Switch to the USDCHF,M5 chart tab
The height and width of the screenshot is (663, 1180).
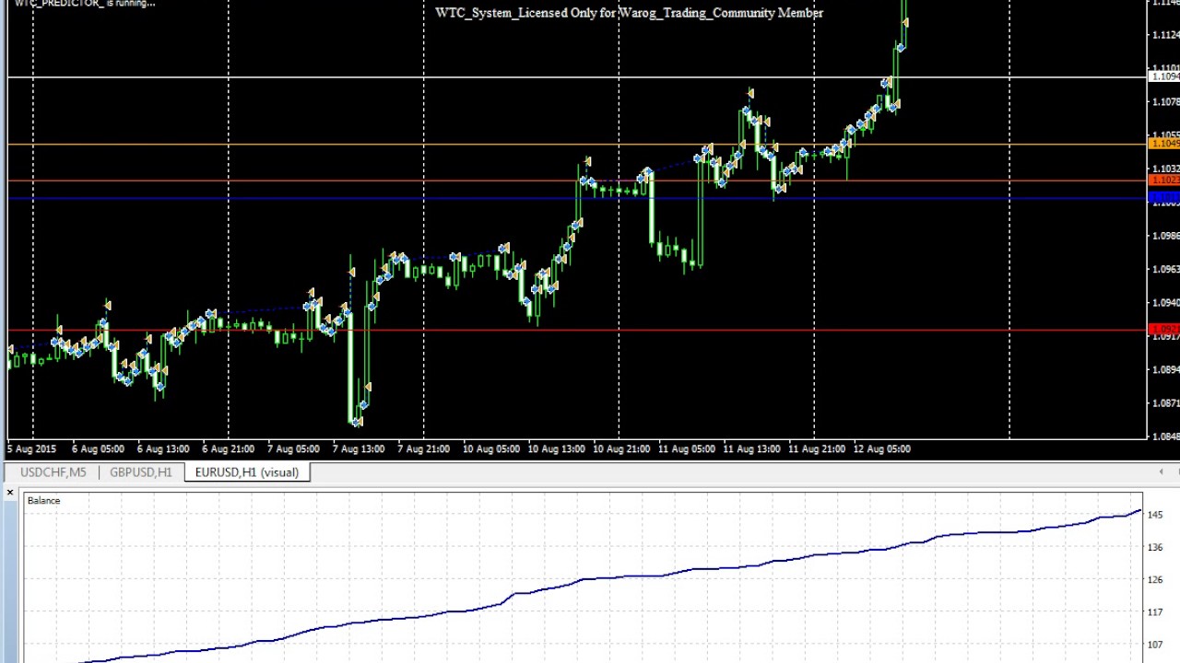click(53, 472)
